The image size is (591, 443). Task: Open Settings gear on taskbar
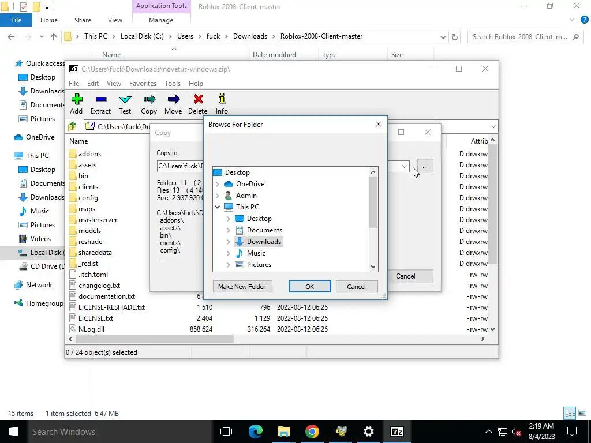coord(369,431)
